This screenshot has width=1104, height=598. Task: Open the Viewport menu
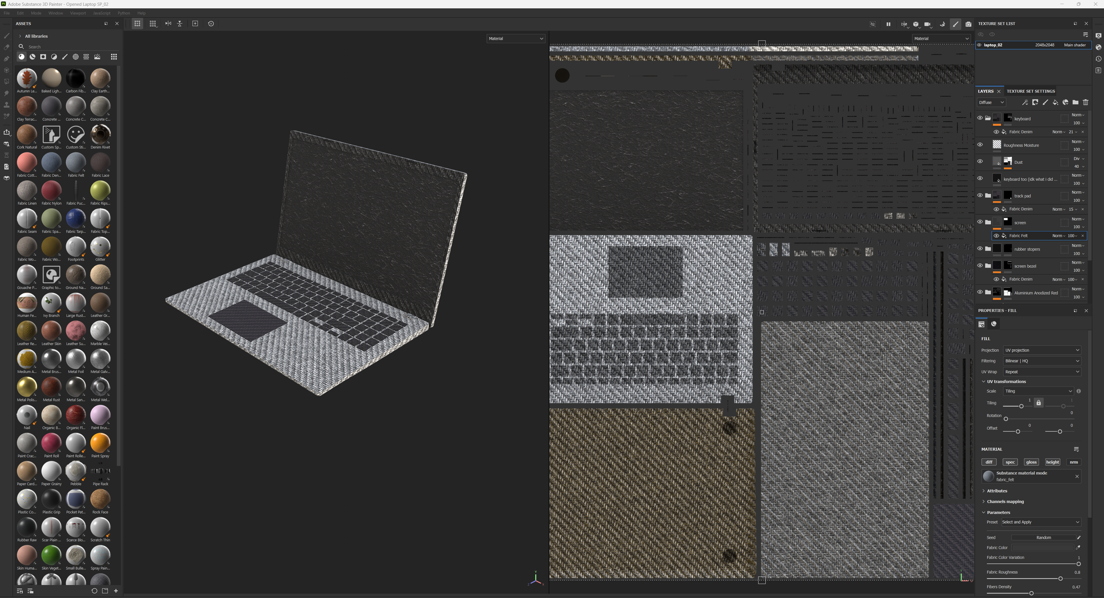pyautogui.click(x=78, y=13)
